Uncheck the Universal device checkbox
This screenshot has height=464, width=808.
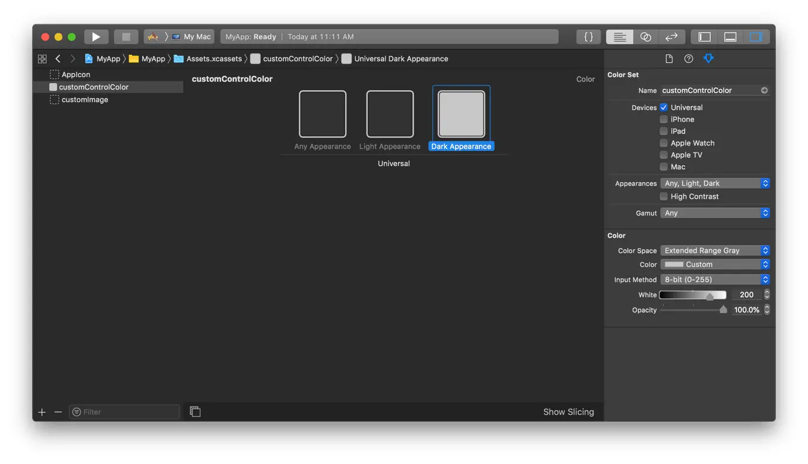(664, 107)
